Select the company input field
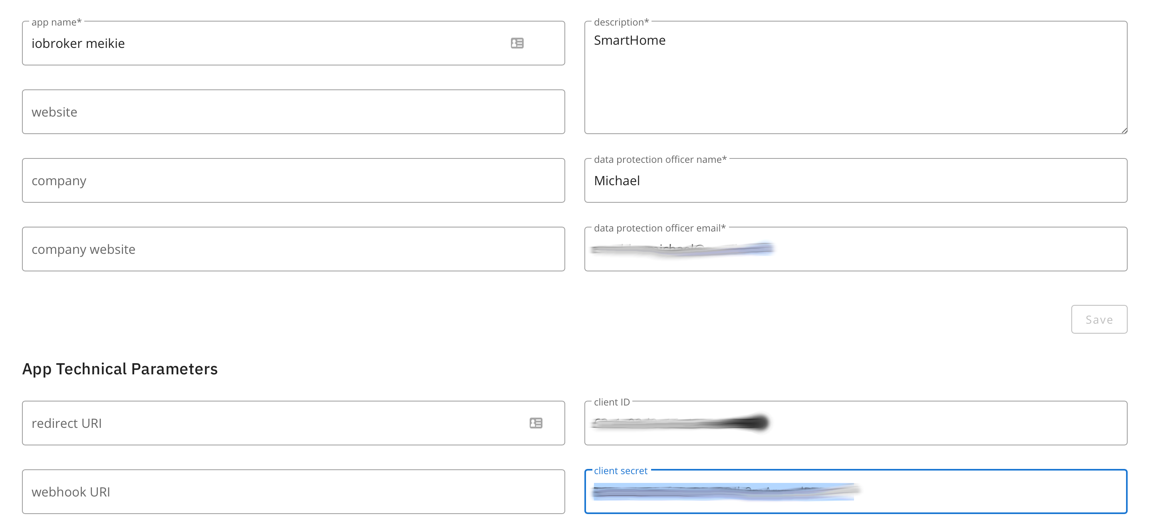This screenshot has width=1160, height=530. pyautogui.click(x=293, y=180)
